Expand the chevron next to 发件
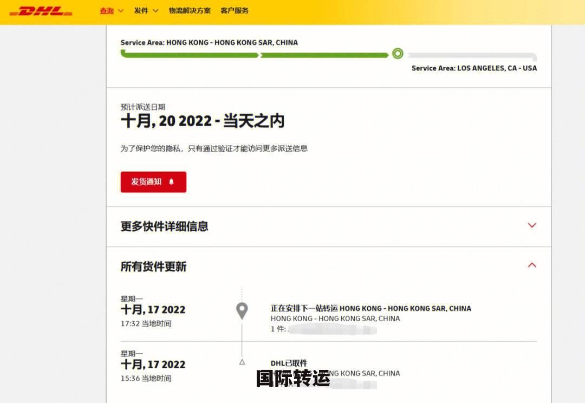Screen dimensions: 585x403 [155, 11]
